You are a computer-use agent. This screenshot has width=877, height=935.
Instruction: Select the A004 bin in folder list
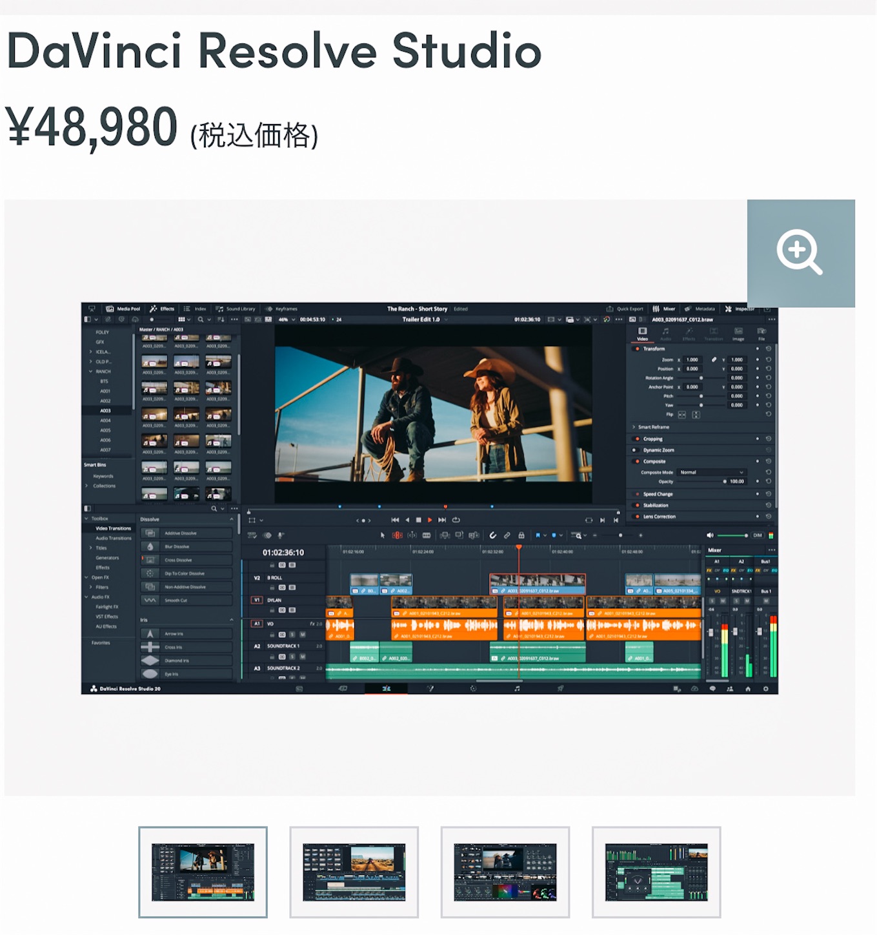point(105,420)
